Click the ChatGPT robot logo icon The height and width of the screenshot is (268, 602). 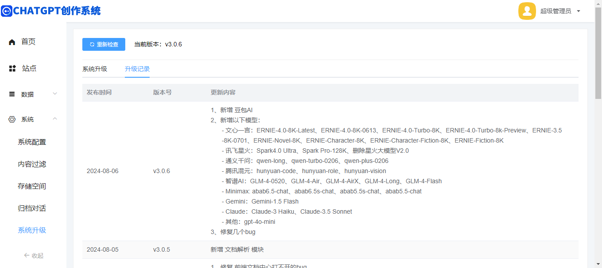[x=6, y=11]
